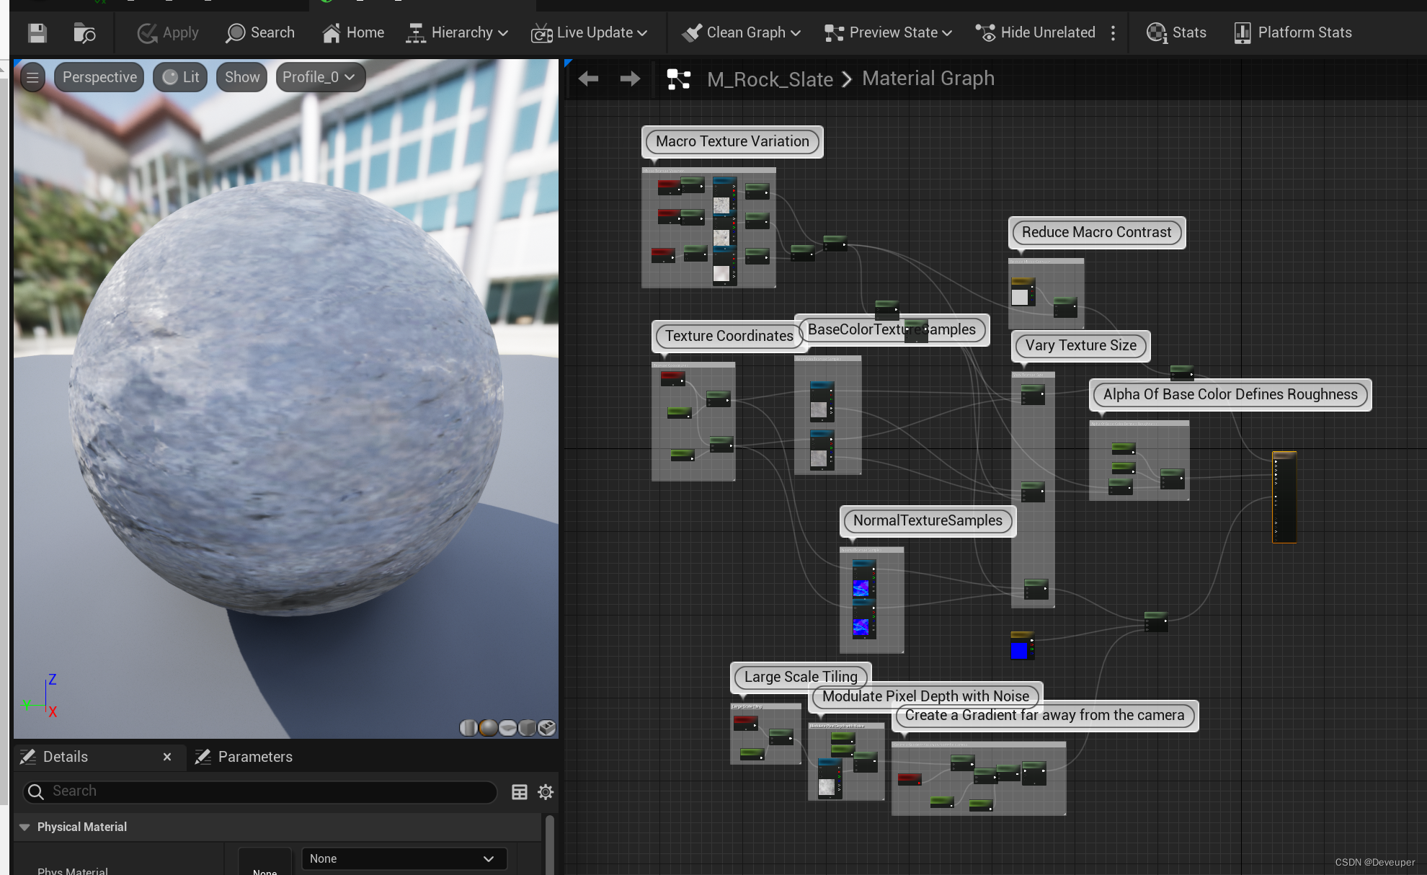This screenshot has height=875, width=1427.
Task: Click the Perspective viewport button
Action: pyautogui.click(x=99, y=77)
